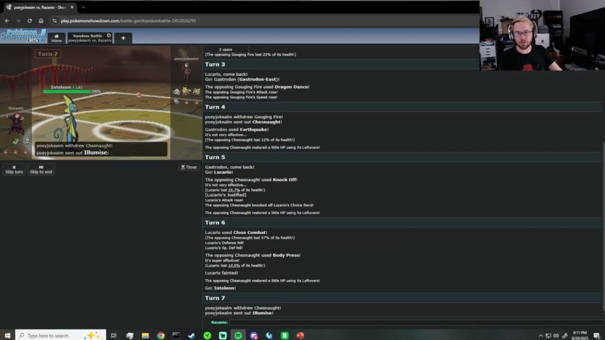Viewport: 605px width, 340px height.
Task: Open the site information icon in the address bar
Action: pyautogui.click(x=54, y=21)
